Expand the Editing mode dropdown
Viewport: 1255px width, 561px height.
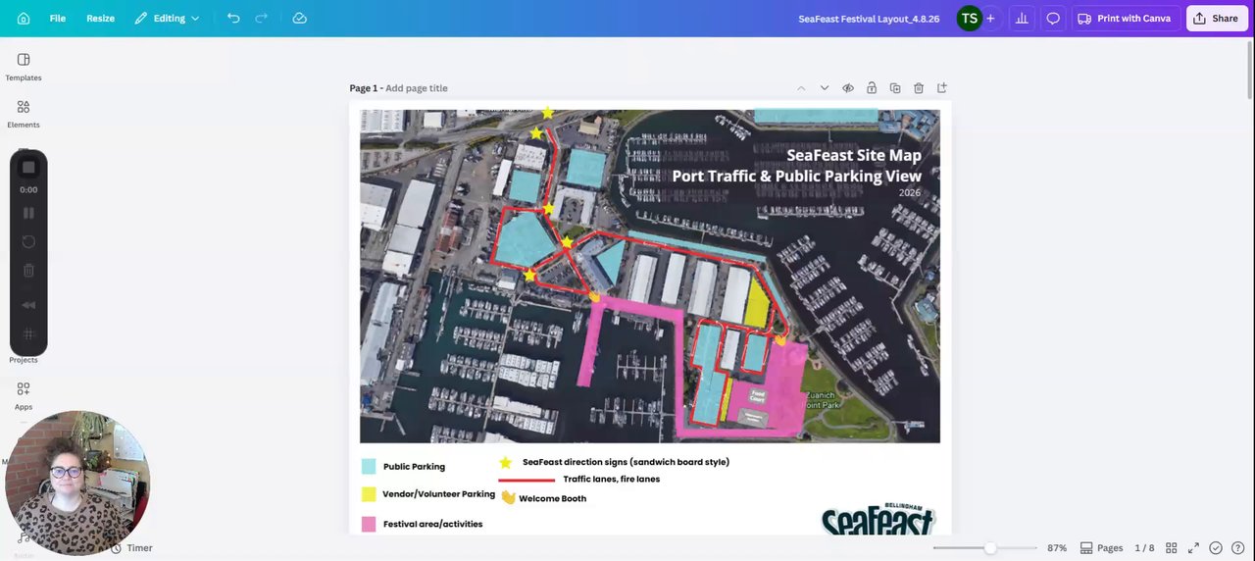(x=167, y=19)
